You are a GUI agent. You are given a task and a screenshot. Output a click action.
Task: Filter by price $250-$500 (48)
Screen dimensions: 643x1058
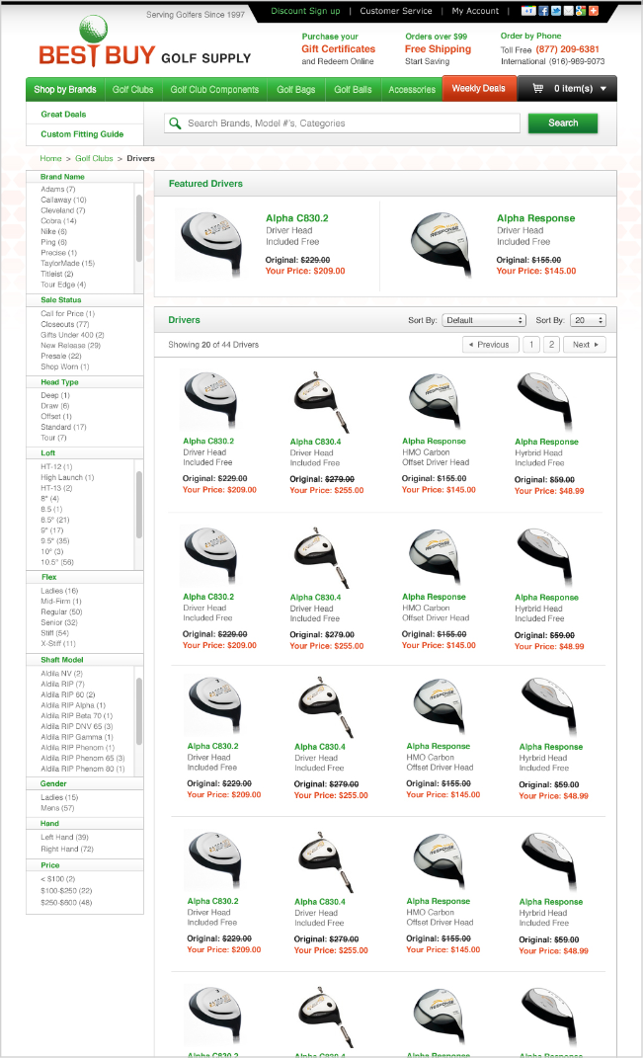(66, 902)
